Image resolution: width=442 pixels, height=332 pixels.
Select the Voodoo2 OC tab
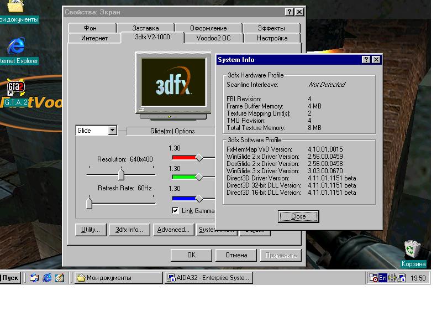(213, 38)
